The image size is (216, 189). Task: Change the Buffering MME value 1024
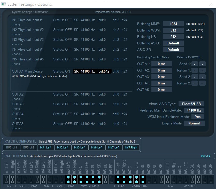coord(173,23)
